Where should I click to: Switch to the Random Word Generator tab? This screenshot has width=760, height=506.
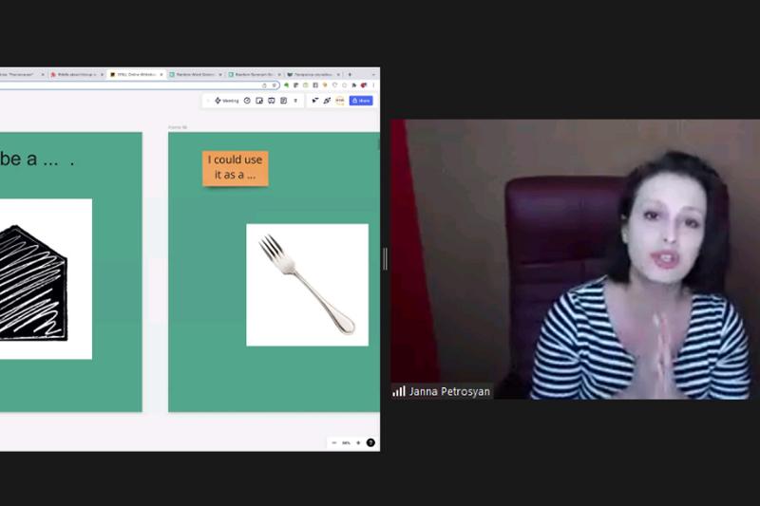(195, 74)
